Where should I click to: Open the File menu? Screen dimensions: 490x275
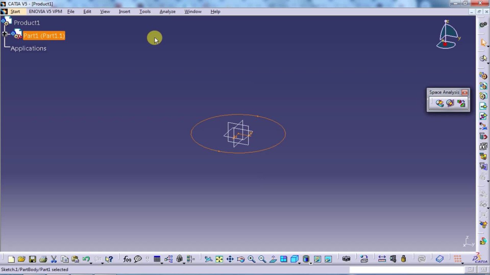coord(71,11)
